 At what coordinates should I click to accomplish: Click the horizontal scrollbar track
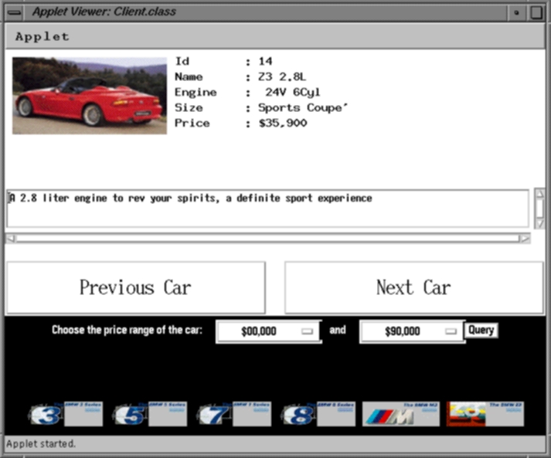(x=267, y=239)
